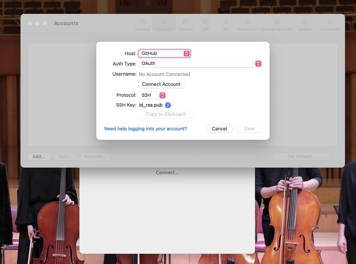
Task: Open the Advanced preferences tab
Action: 330,25
